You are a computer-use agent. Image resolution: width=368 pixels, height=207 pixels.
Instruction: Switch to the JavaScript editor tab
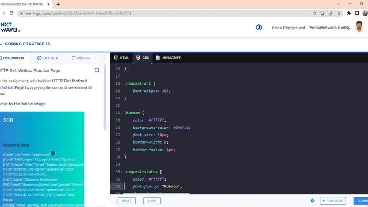pos(168,57)
